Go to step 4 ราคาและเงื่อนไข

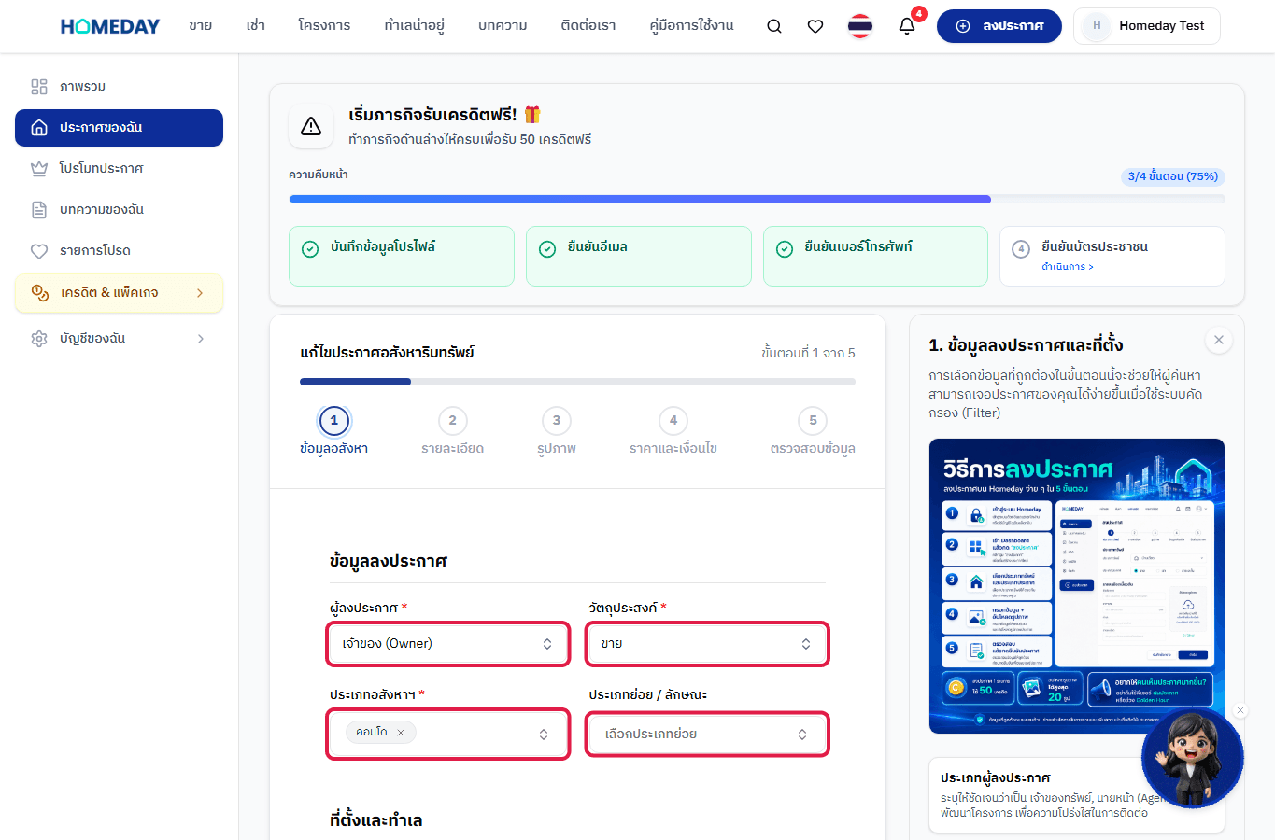pyautogui.click(x=673, y=431)
